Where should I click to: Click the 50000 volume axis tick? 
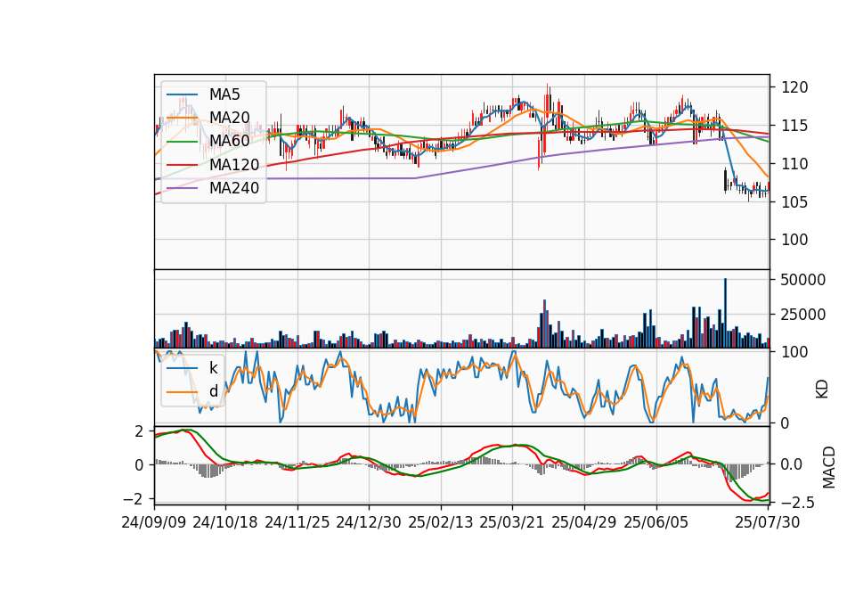803,280
